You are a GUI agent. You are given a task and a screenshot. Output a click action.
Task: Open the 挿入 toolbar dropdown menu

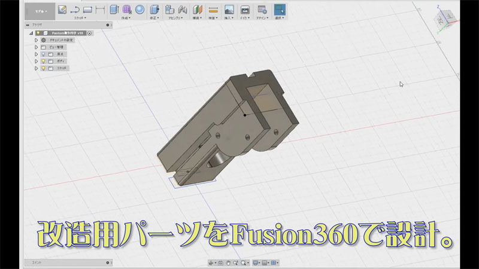pyautogui.click(x=229, y=18)
